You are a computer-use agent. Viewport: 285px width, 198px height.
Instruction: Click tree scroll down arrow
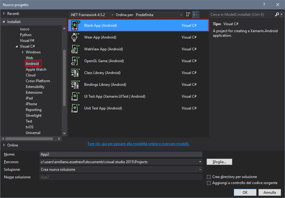click(64, 133)
